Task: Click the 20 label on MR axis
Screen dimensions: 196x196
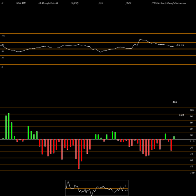Action: [191, 135]
